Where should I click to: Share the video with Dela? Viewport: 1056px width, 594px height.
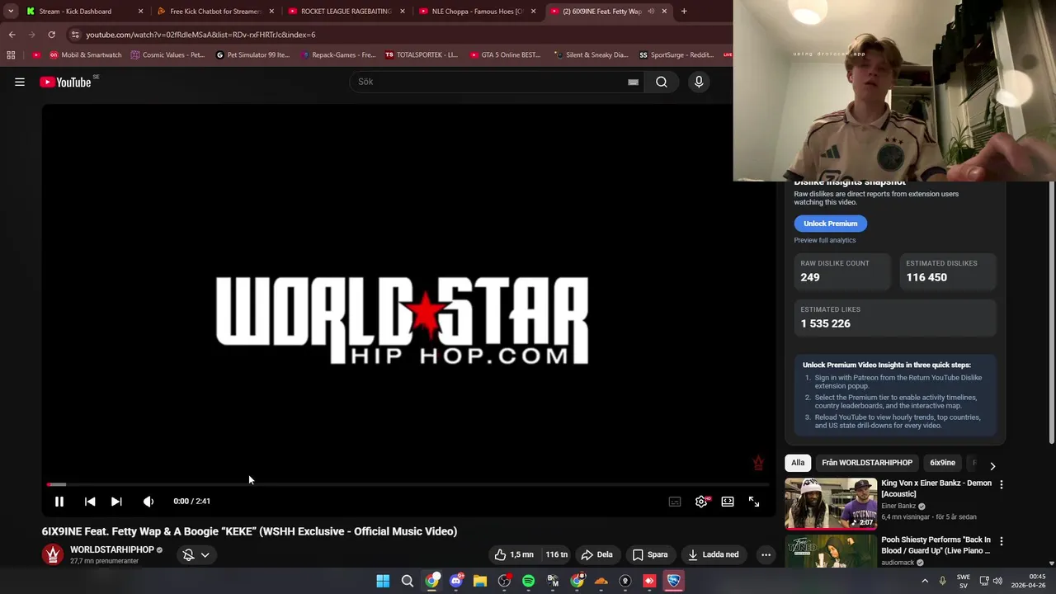click(x=596, y=554)
